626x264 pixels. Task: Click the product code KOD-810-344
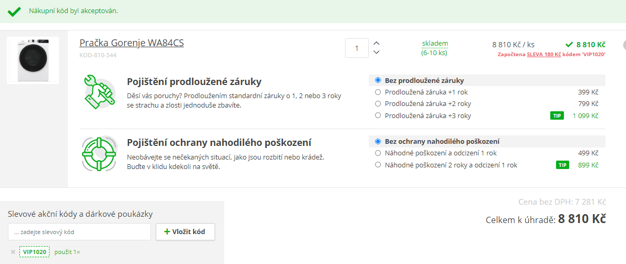(98, 55)
